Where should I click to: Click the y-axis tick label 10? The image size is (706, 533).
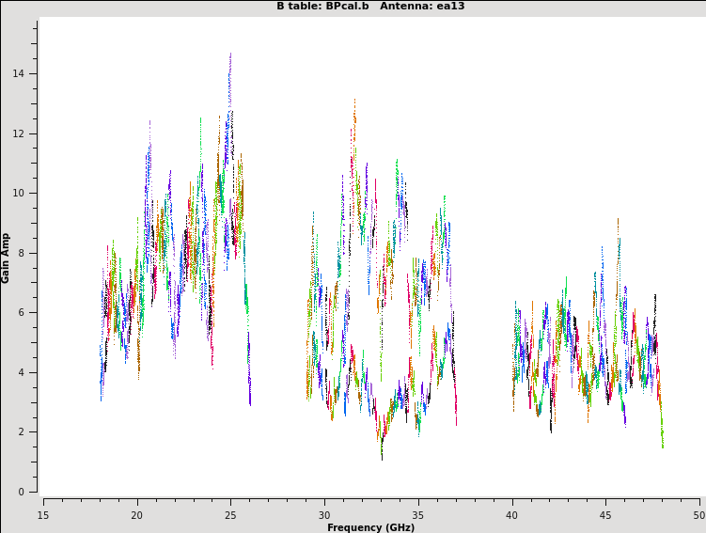[20, 194]
